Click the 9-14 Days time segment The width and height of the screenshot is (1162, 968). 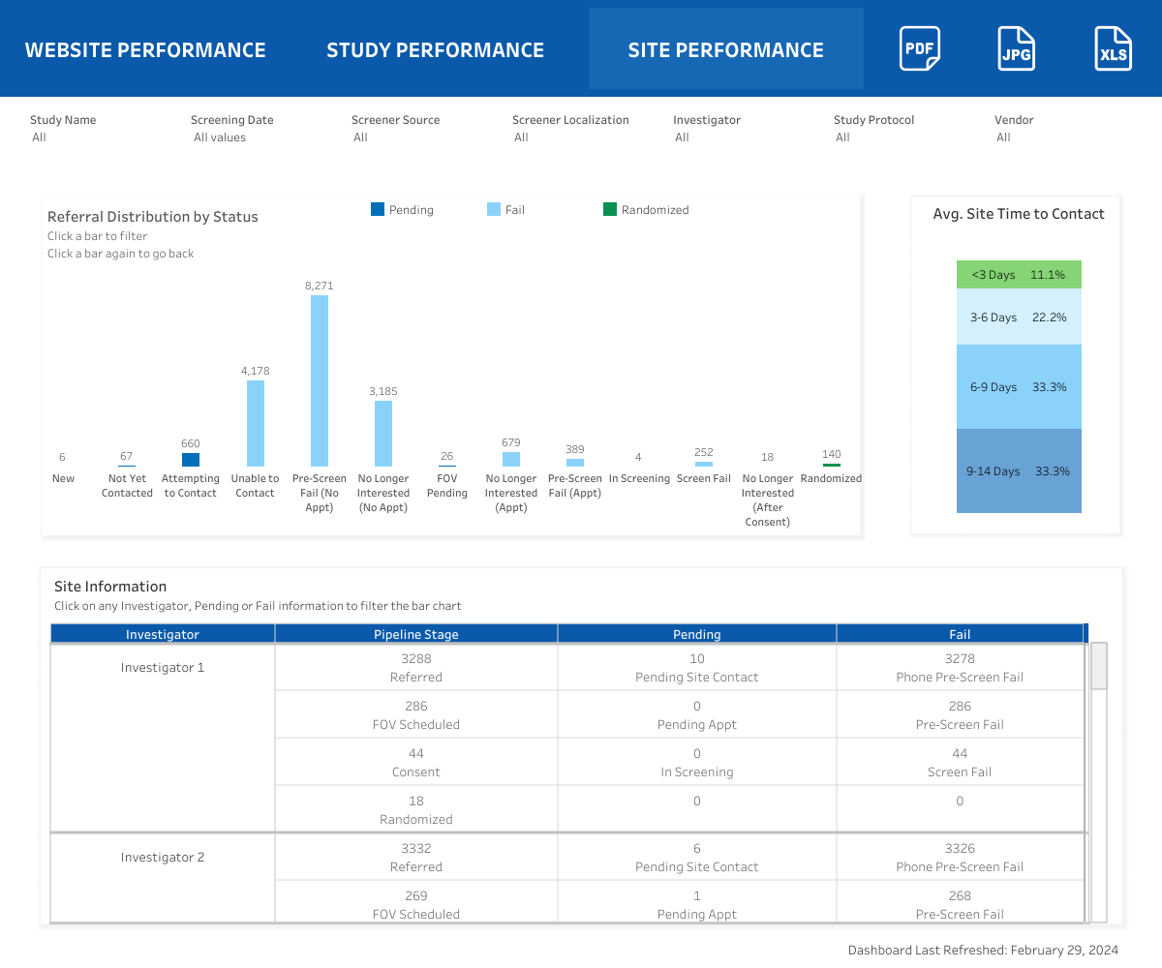pyautogui.click(x=1019, y=471)
